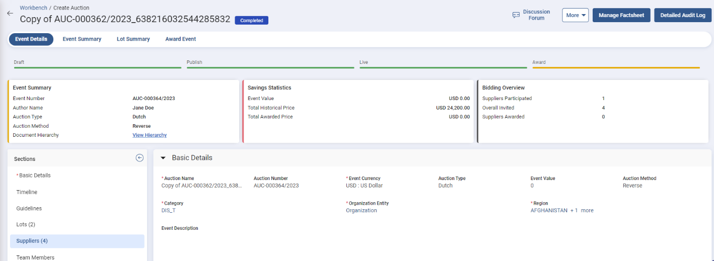Click the Draft stage progress bar
Viewport: 714px width, 261px height.
97,67
